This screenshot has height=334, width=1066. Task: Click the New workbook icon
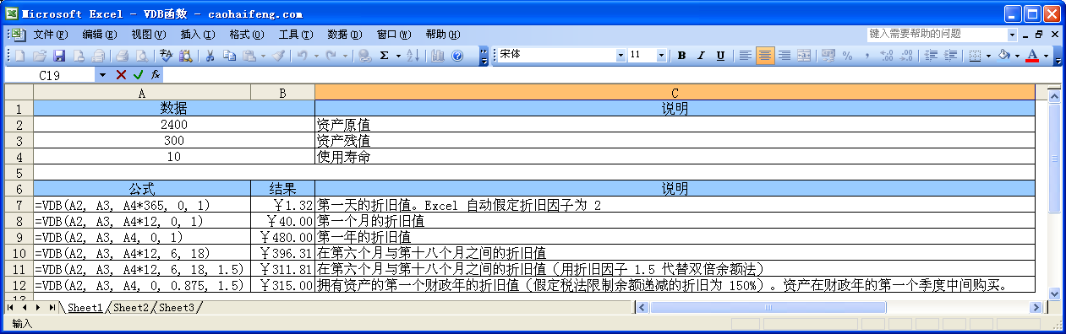[x=20, y=56]
